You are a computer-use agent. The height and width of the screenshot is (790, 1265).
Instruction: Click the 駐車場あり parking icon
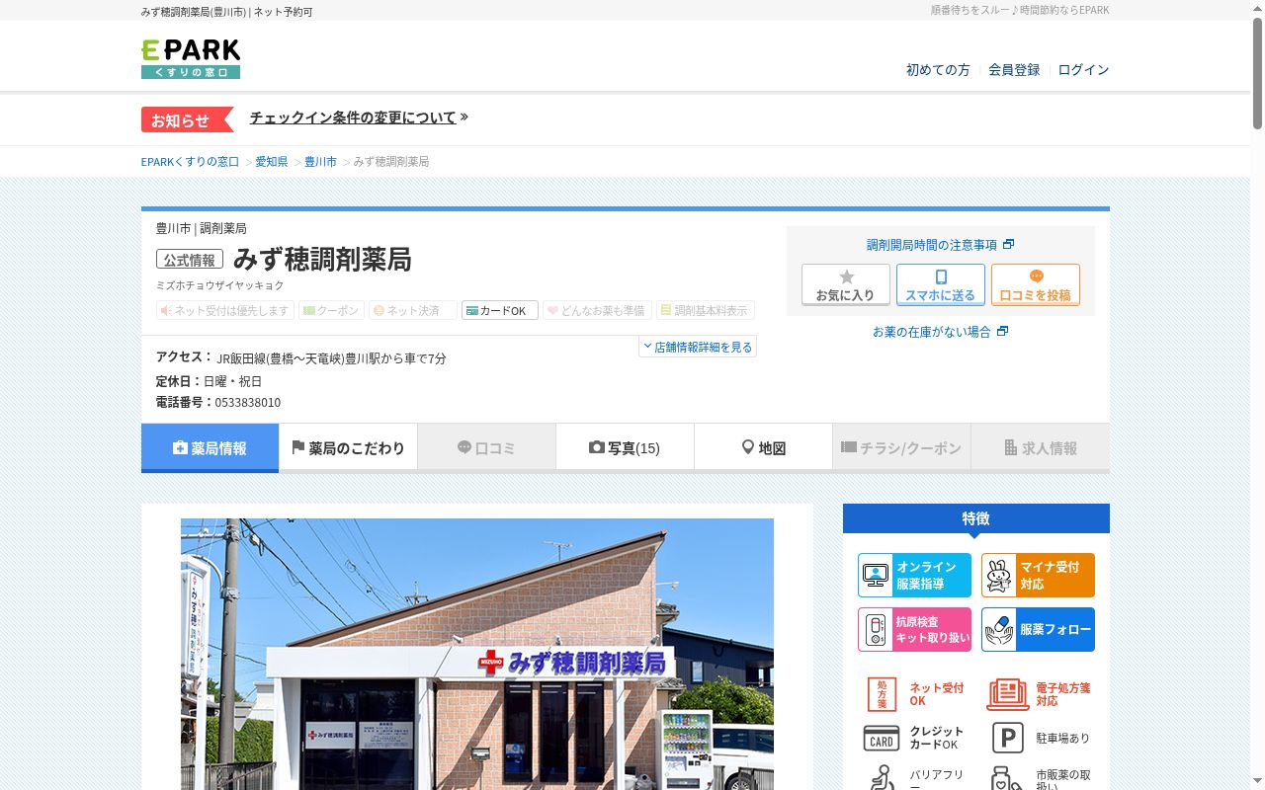tap(1007, 738)
